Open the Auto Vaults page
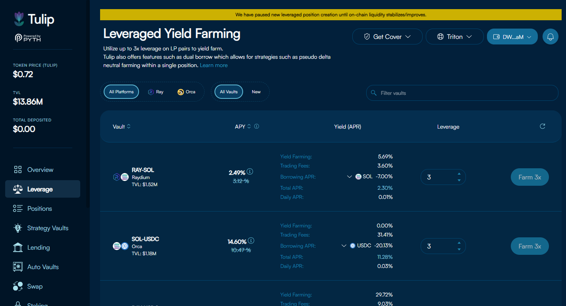 point(42,267)
